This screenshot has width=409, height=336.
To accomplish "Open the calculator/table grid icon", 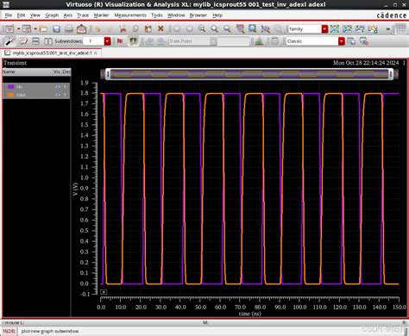I will (400, 28).
